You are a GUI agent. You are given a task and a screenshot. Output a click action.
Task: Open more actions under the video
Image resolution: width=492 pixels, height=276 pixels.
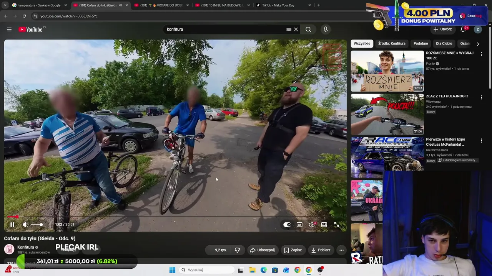pyautogui.click(x=341, y=250)
